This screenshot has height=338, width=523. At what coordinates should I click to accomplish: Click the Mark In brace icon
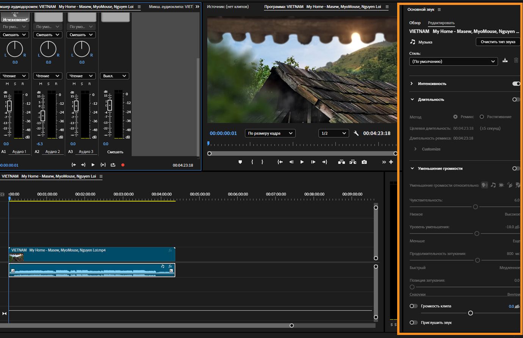point(252,162)
